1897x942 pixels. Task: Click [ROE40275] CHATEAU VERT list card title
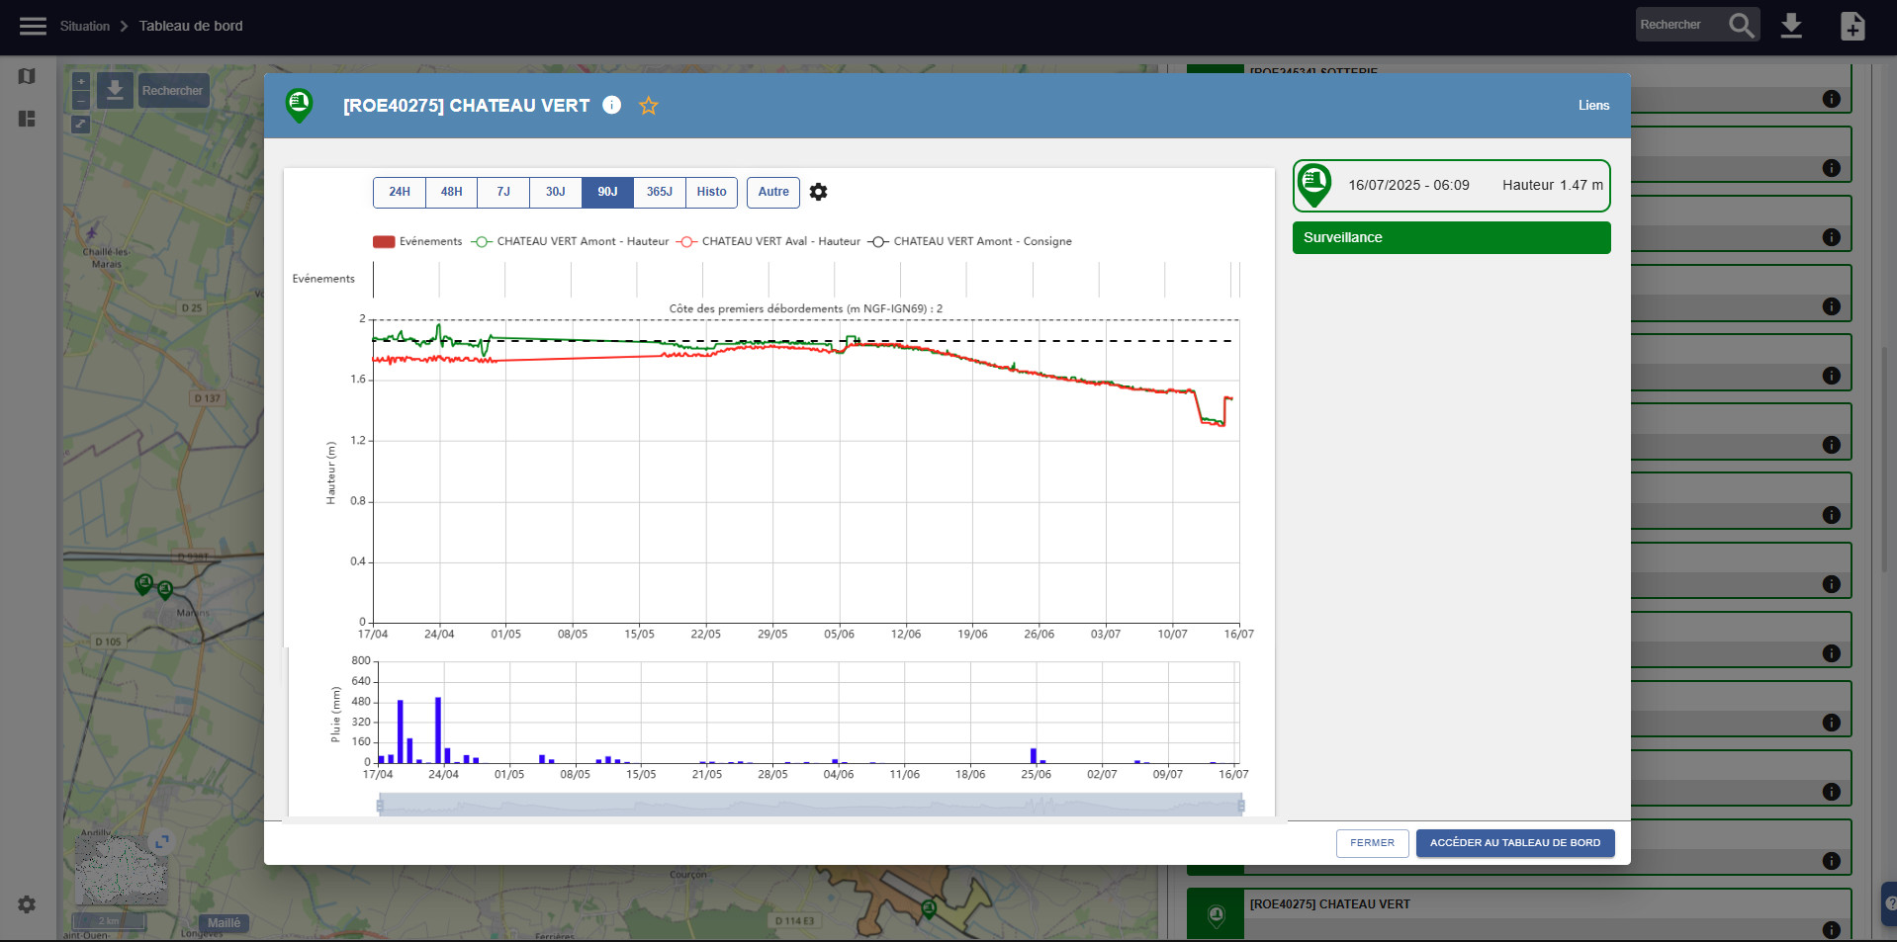click(x=1329, y=904)
